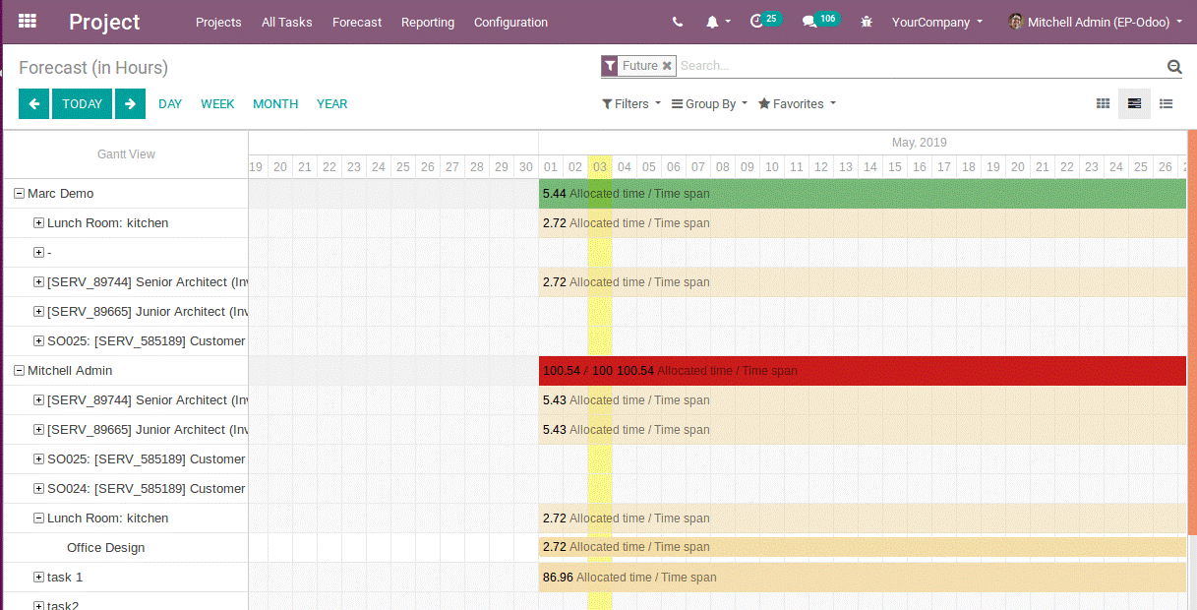This screenshot has width=1197, height=610.
Task: Expand the task 1 row
Action: click(38, 578)
